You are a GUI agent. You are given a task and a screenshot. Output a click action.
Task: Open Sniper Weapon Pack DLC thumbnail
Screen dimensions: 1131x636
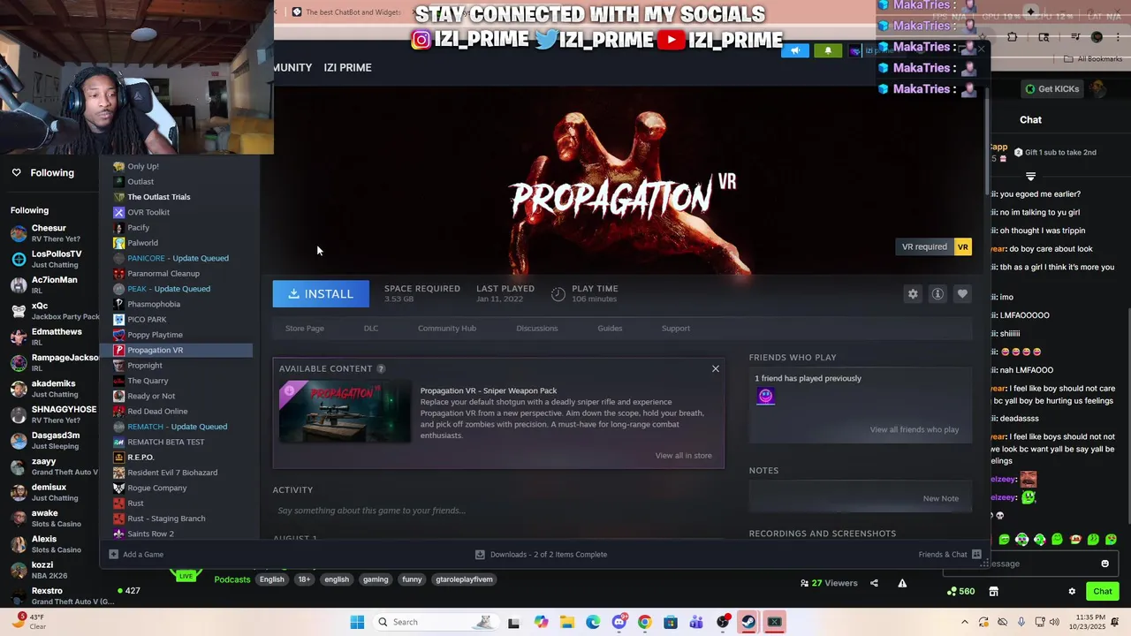pyautogui.click(x=345, y=411)
